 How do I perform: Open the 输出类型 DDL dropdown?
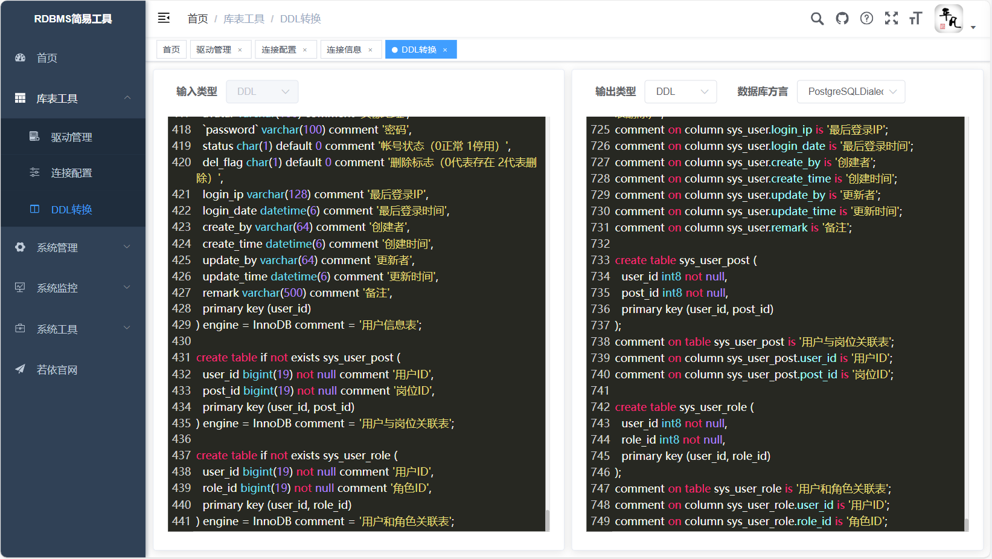[680, 91]
